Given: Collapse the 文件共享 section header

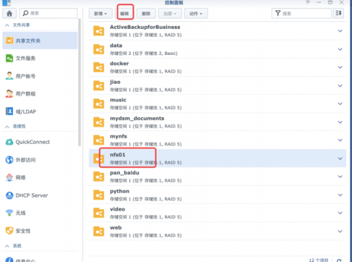Looking at the screenshot, I should (x=17, y=25).
